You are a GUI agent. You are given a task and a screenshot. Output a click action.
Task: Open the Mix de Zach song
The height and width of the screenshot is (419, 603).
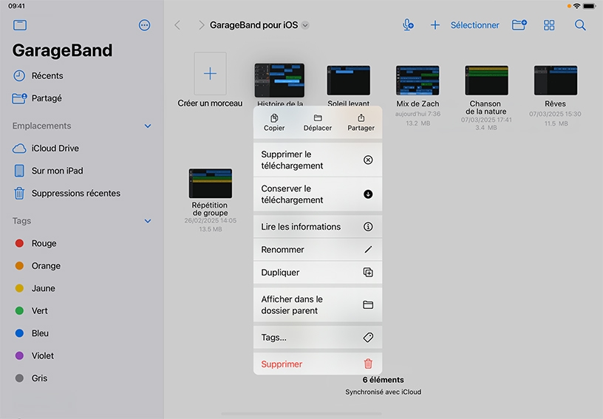point(418,81)
